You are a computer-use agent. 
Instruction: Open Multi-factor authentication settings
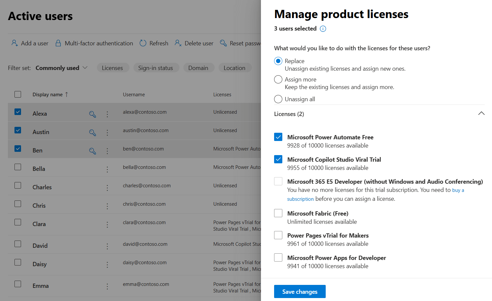[x=59, y=43]
